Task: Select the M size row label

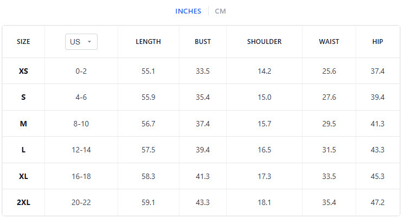Action: point(23,124)
